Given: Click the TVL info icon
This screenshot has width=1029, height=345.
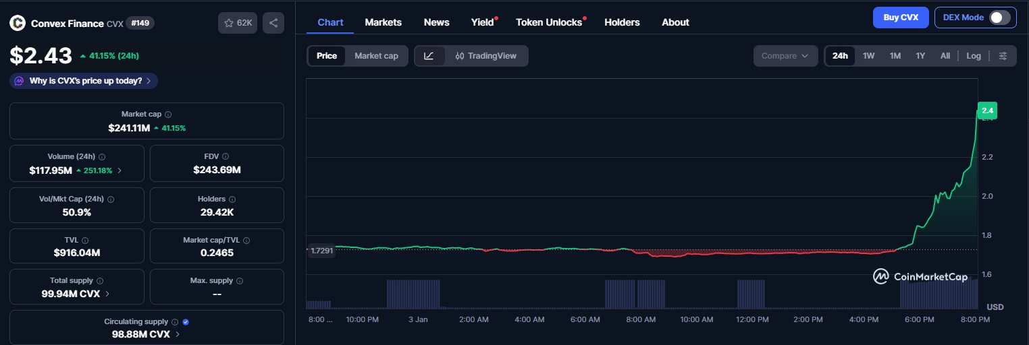Looking at the screenshot, I should pyautogui.click(x=85, y=240).
